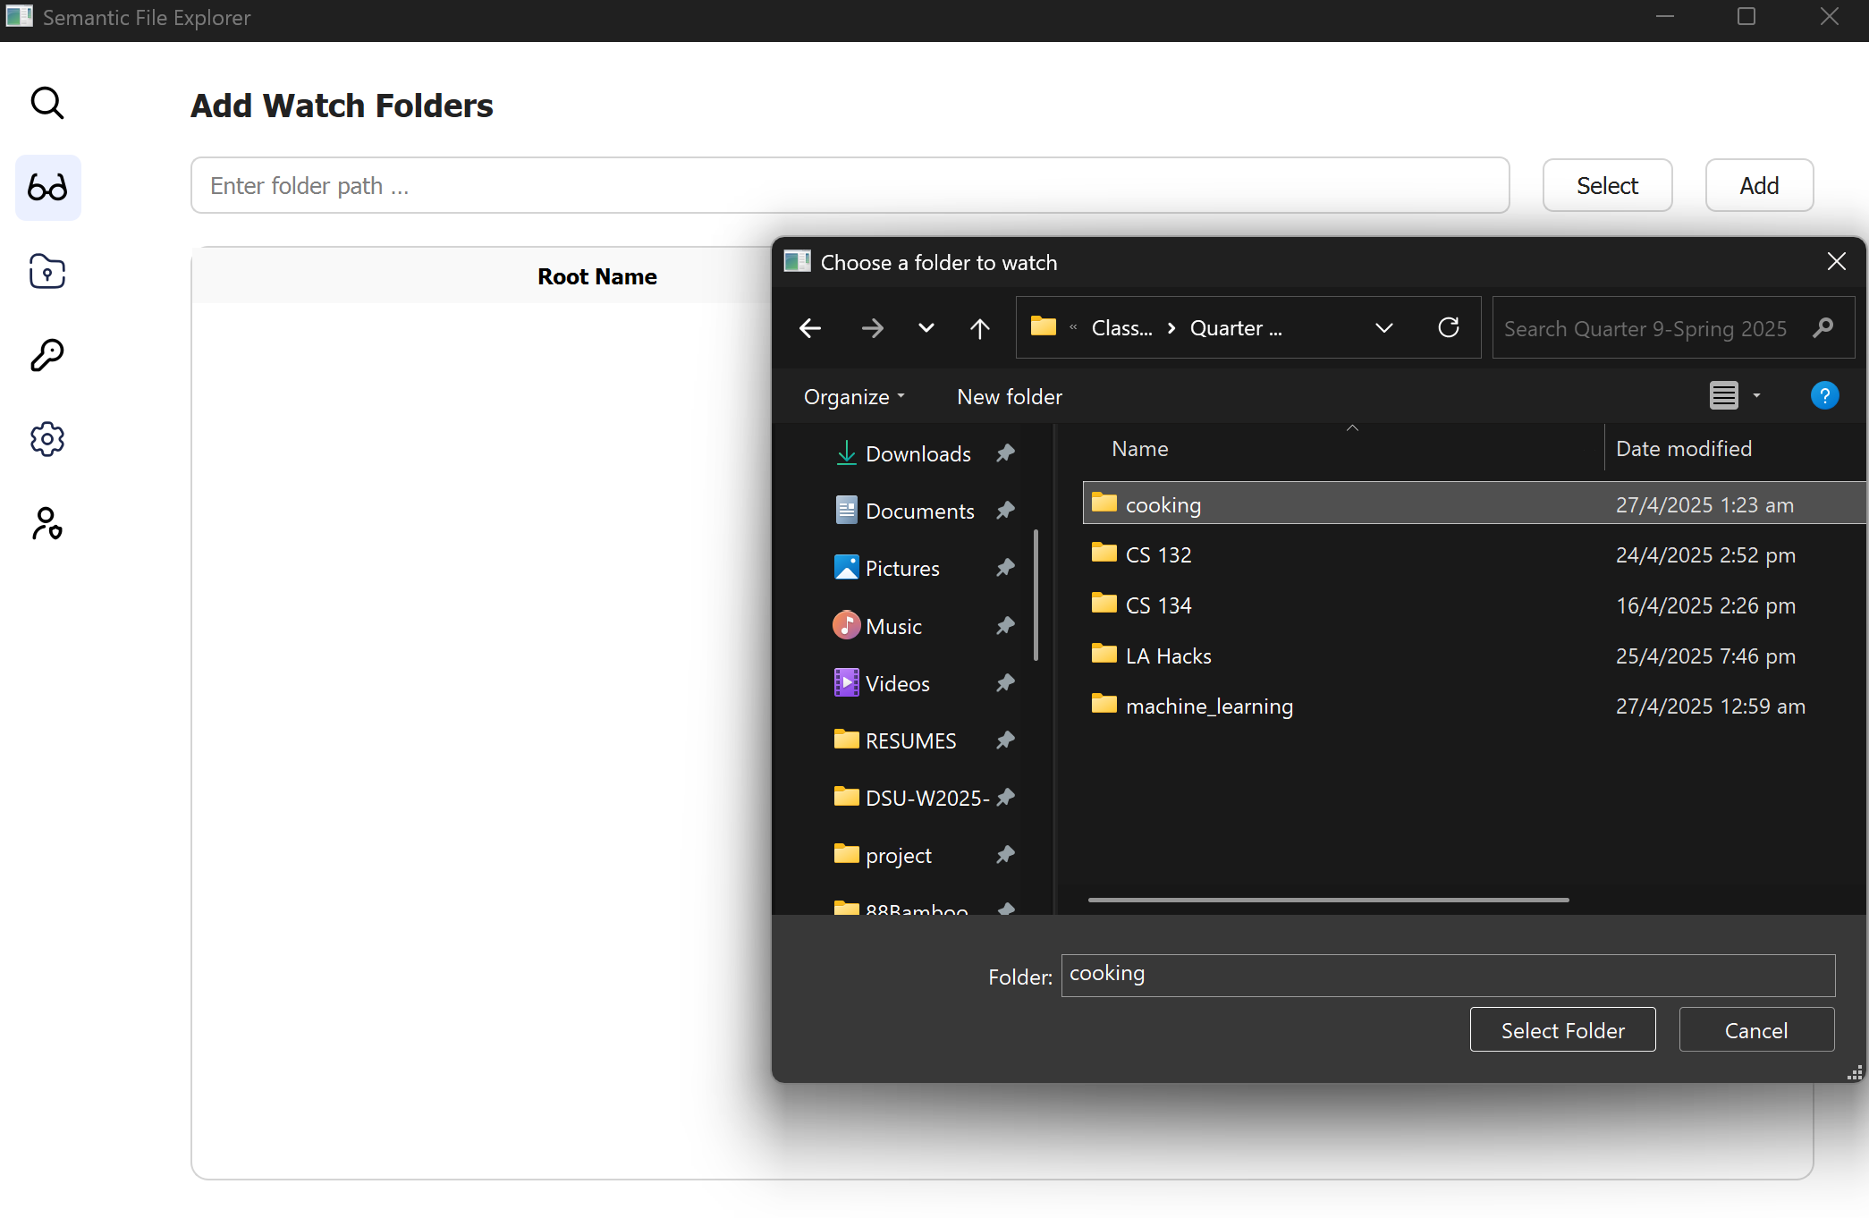
Task: Expand the address bar path dropdown
Action: [x=1383, y=328]
